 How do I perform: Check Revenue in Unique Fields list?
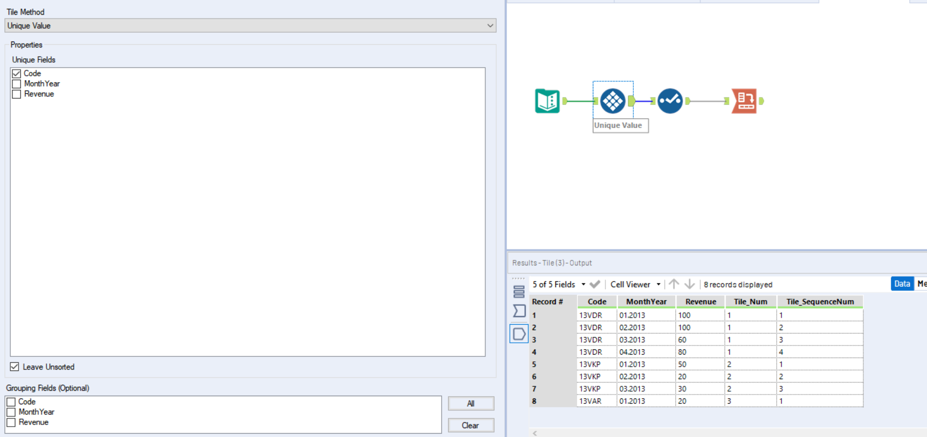click(x=16, y=94)
